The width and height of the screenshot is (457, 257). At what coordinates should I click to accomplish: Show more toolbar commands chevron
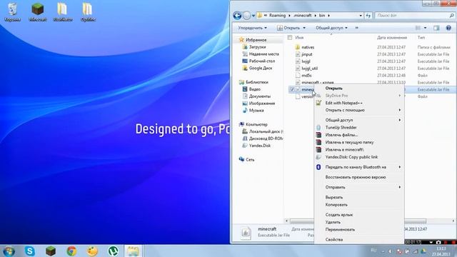(357, 28)
